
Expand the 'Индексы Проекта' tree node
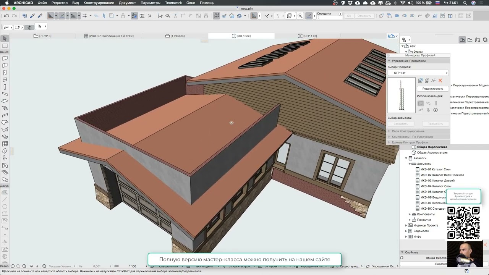coord(406,225)
